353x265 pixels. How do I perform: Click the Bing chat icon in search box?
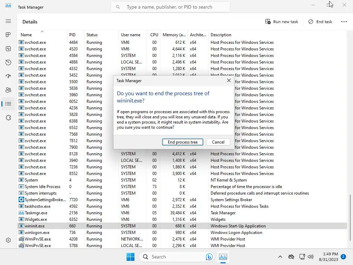(209, 257)
